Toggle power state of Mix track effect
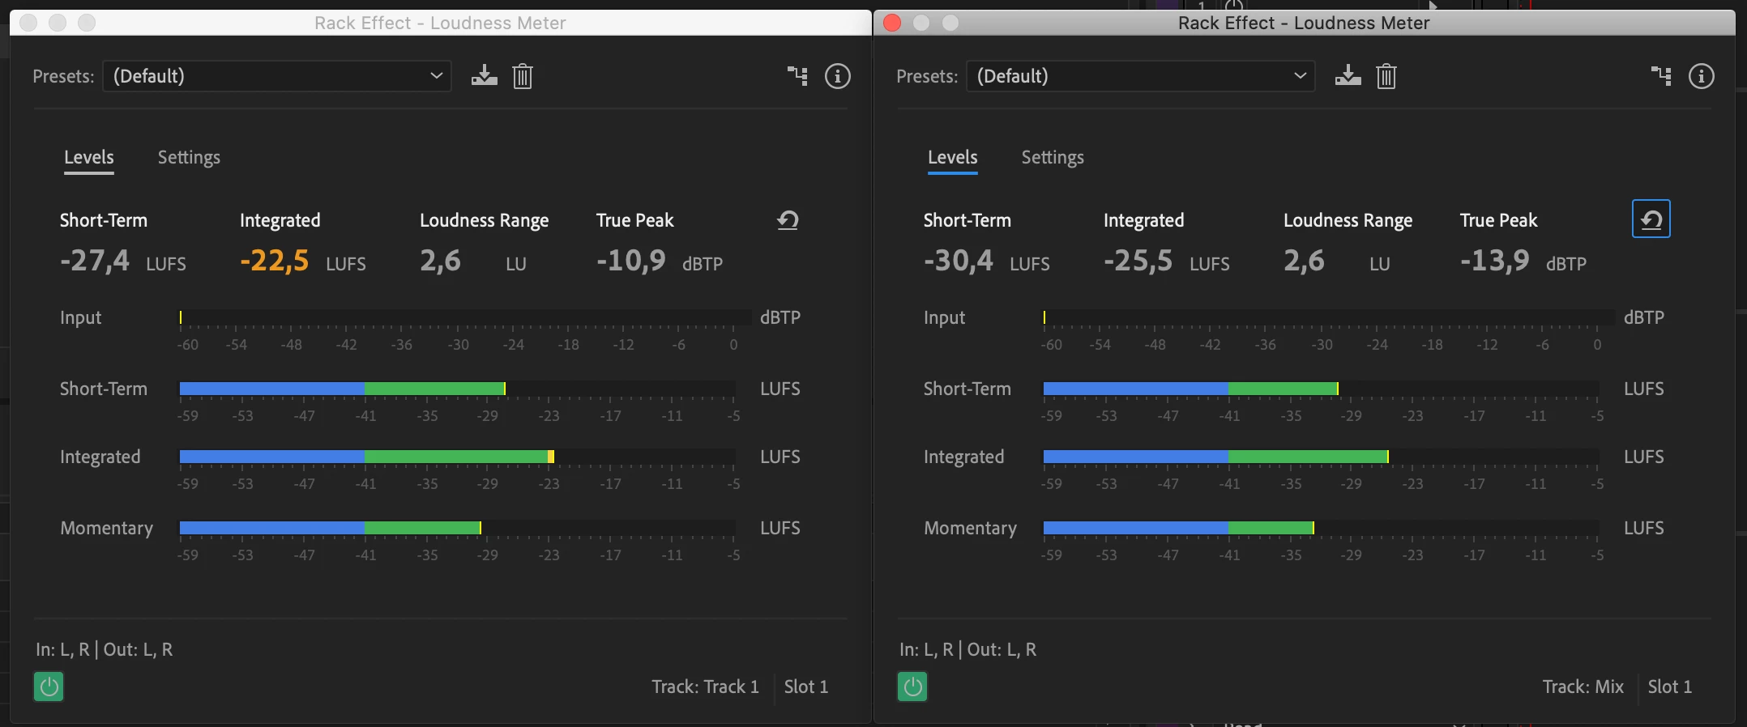 tap(912, 687)
